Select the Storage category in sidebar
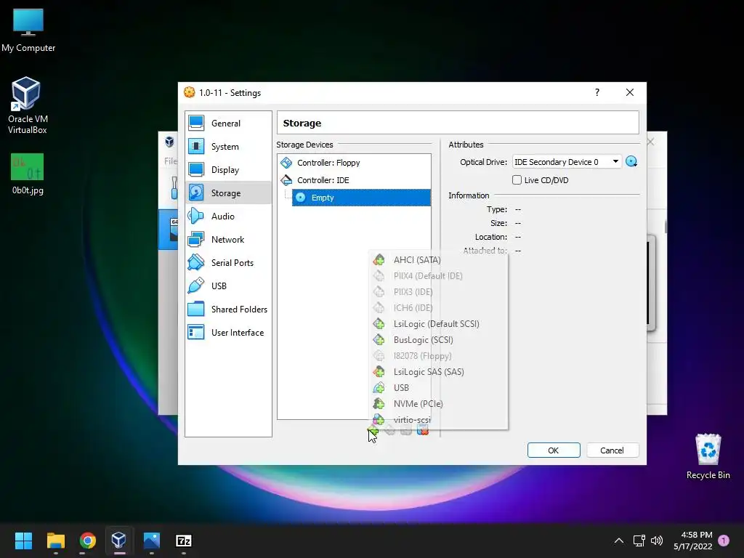This screenshot has width=744, height=558. (228, 193)
